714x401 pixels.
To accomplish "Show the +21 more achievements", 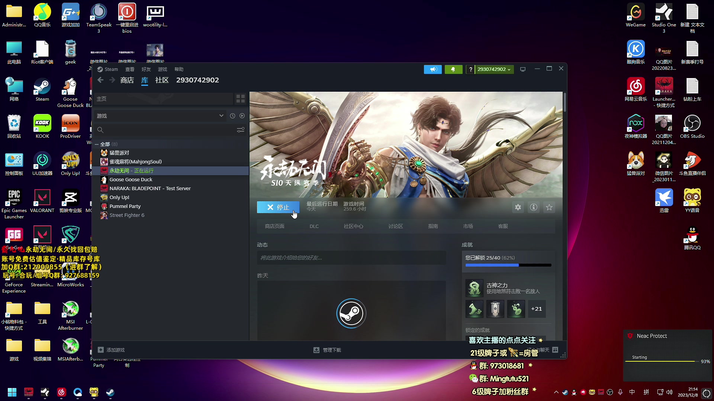I will (x=537, y=309).
